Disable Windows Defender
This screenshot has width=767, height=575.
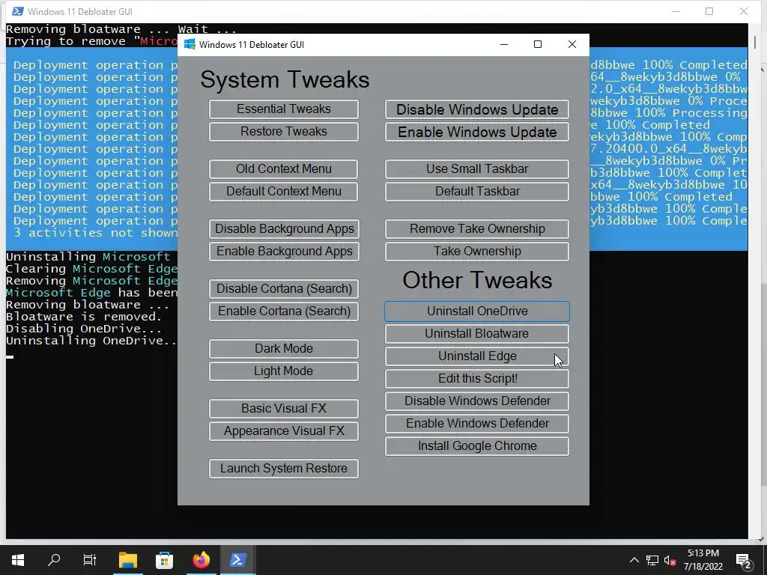coord(477,401)
